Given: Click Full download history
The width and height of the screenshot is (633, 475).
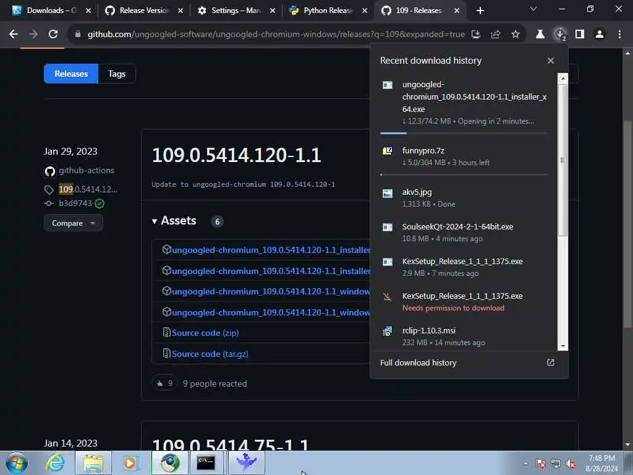Looking at the screenshot, I should tap(418, 362).
